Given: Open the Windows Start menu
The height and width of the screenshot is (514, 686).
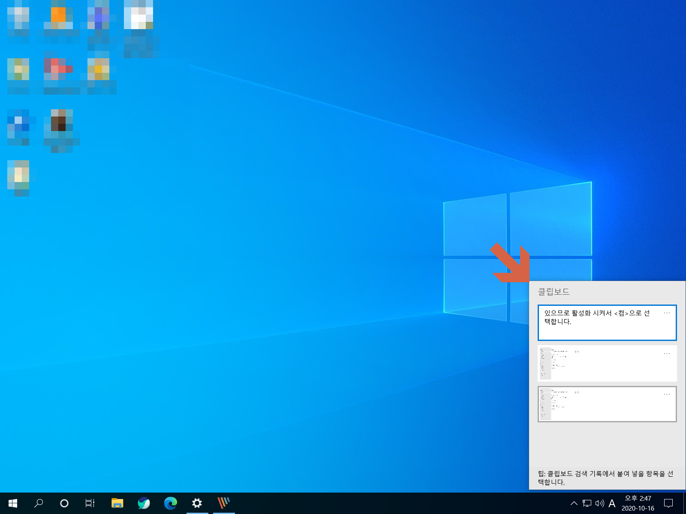Looking at the screenshot, I should pos(13,503).
